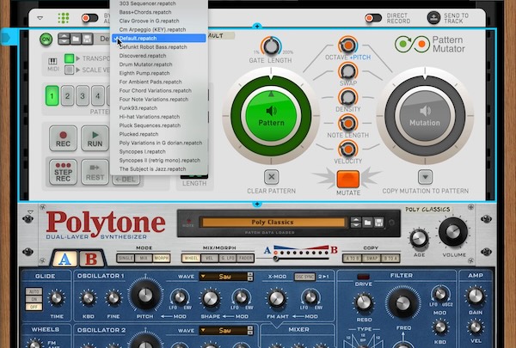Image resolution: width=516 pixels, height=348 pixels.
Task: Select pattern slot 1
Action: 52,95
